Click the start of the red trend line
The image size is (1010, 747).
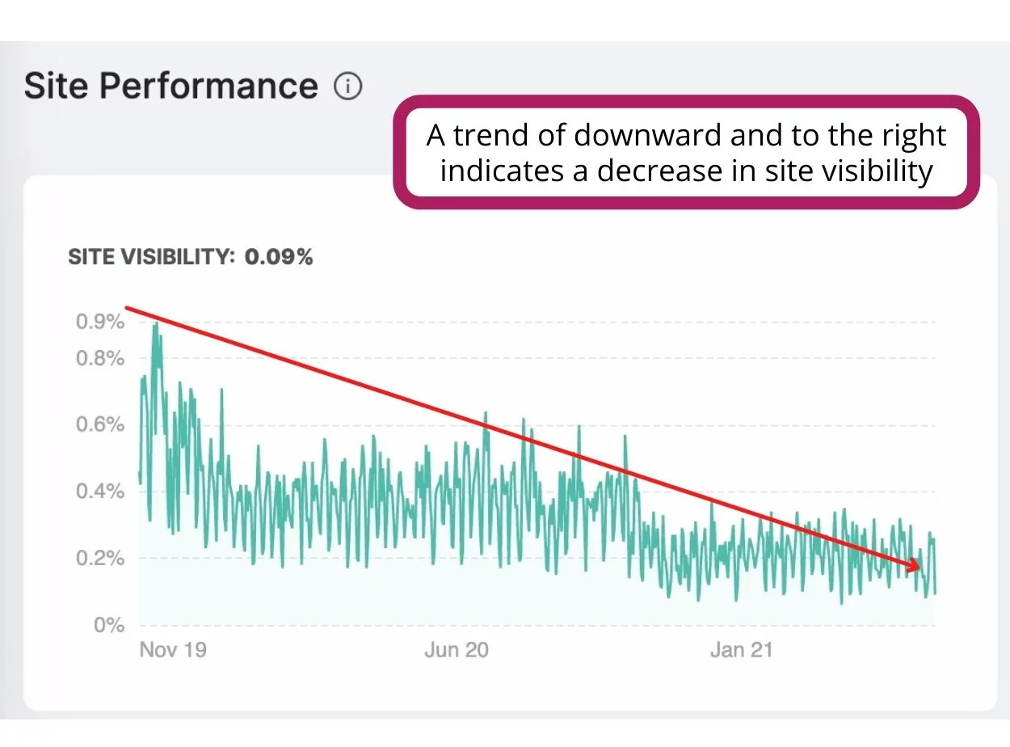tap(127, 308)
